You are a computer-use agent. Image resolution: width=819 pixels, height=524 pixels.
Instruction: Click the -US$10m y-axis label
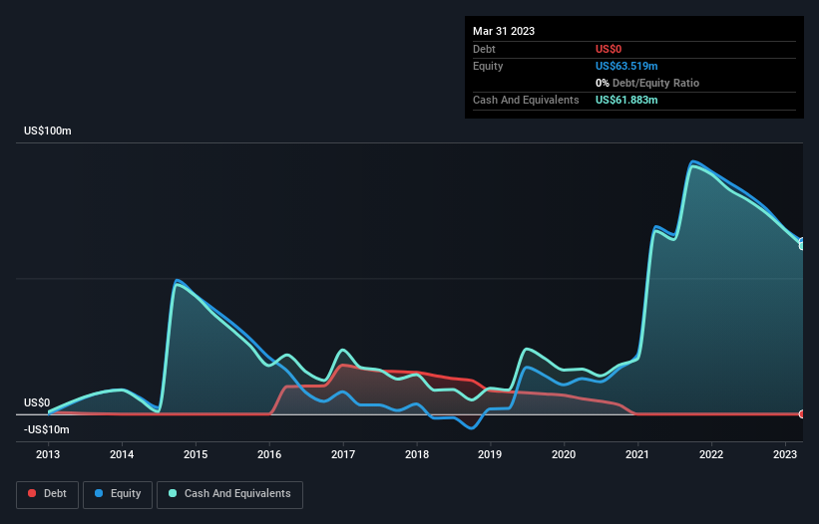(47, 429)
